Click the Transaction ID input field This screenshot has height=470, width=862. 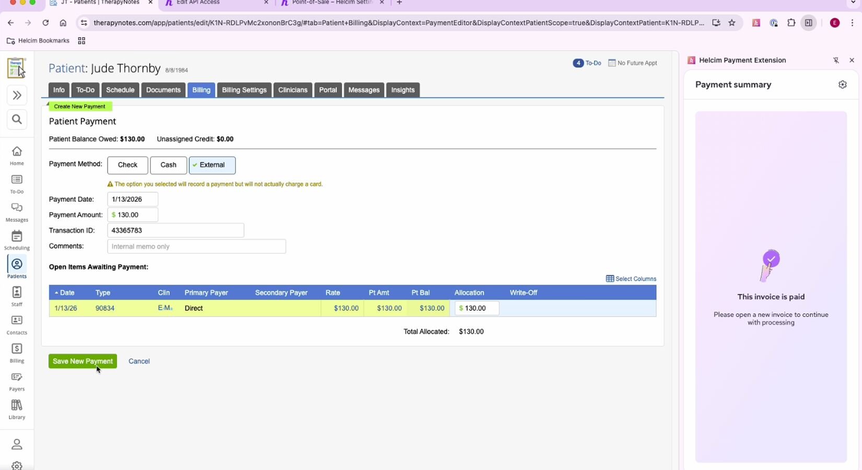point(176,230)
